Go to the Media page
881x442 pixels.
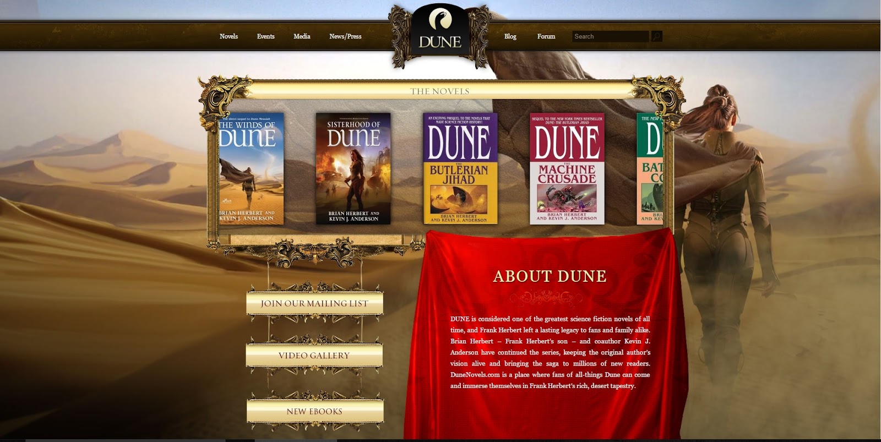click(x=302, y=36)
